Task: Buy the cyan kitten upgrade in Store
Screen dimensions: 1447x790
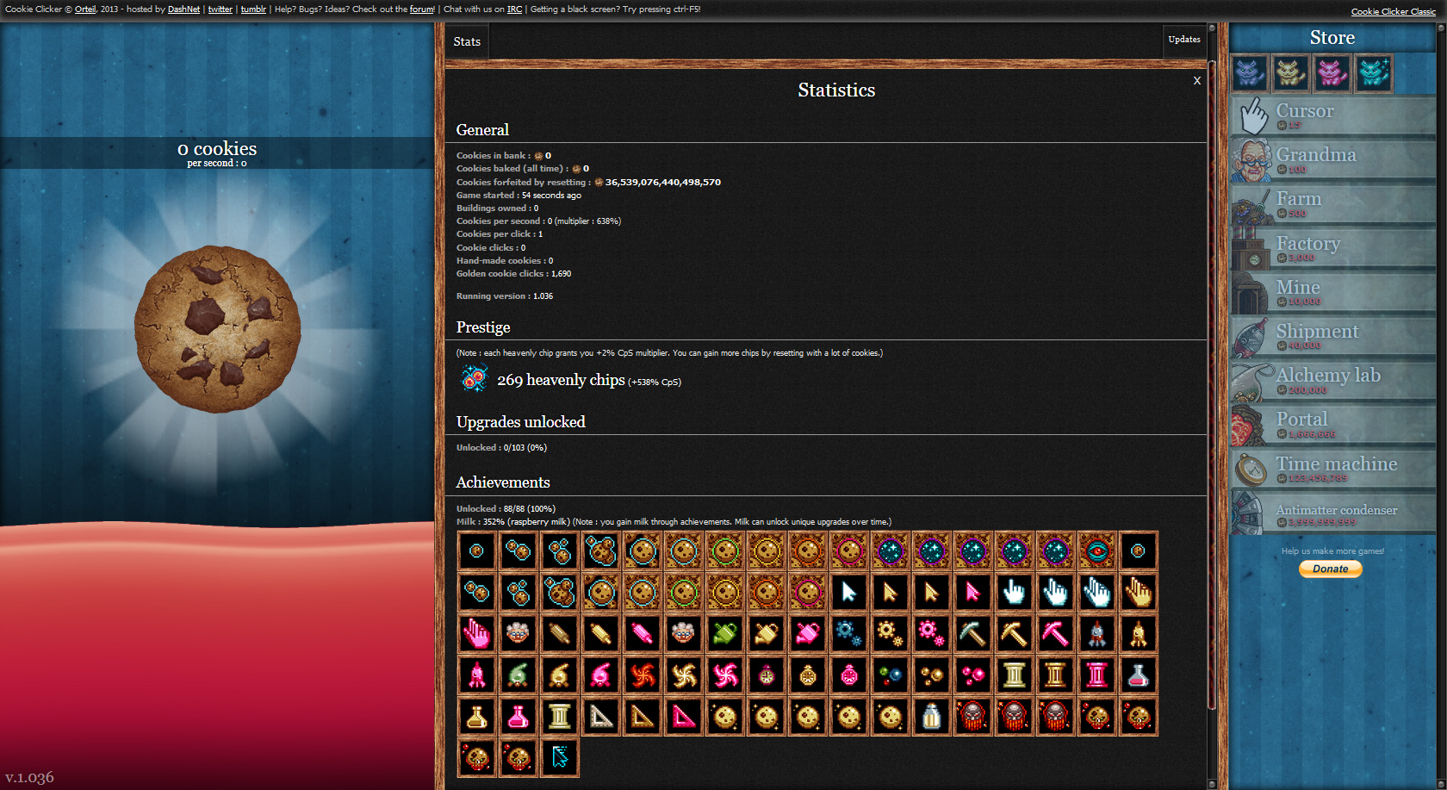Action: 1373,74
